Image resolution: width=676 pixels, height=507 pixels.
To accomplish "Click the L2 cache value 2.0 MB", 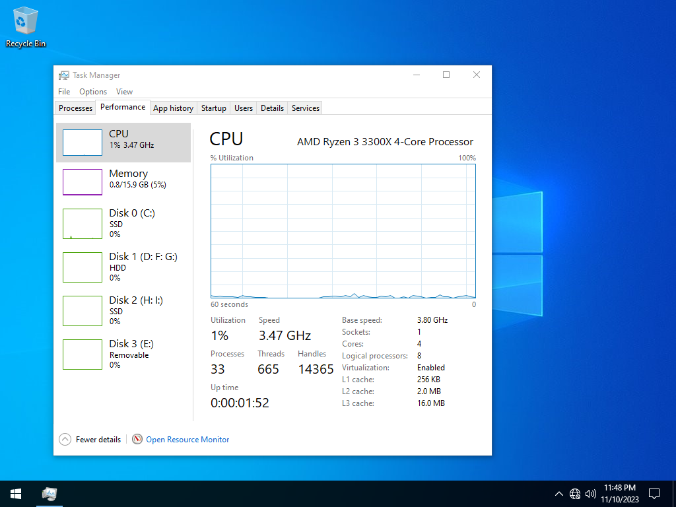I will coord(428,391).
